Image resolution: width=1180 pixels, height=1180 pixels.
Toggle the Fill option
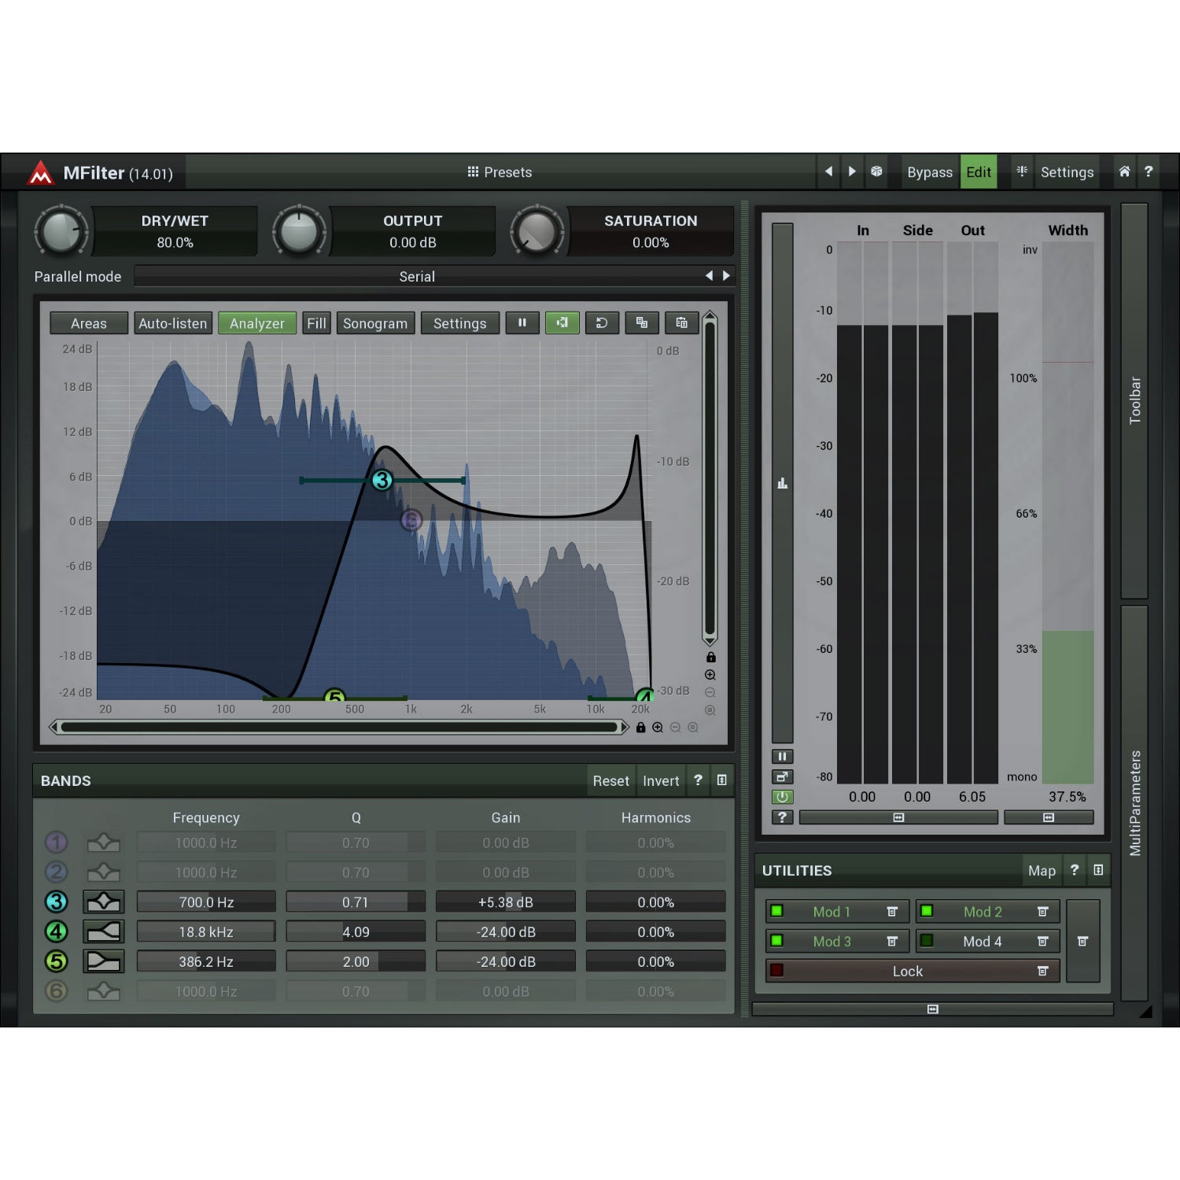[316, 323]
